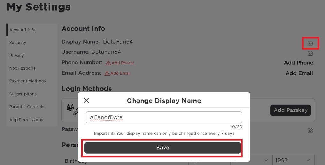Viewport: 325px width, 165px height.
Task: Click the edit Username pencil icon
Action: point(310,53)
